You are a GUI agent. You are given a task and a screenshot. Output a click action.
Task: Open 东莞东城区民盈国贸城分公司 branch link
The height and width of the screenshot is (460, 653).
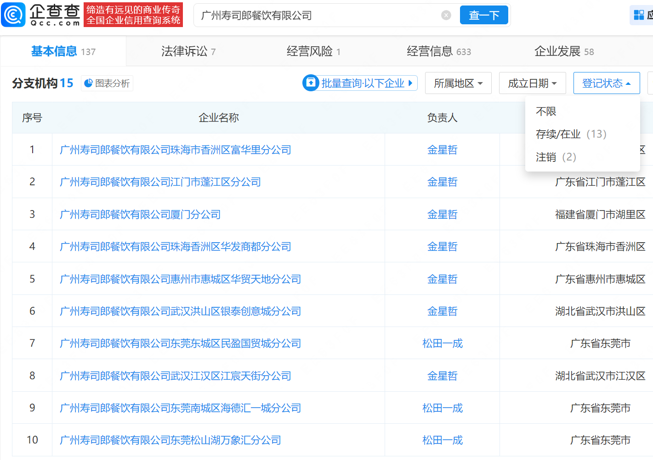pyautogui.click(x=181, y=344)
